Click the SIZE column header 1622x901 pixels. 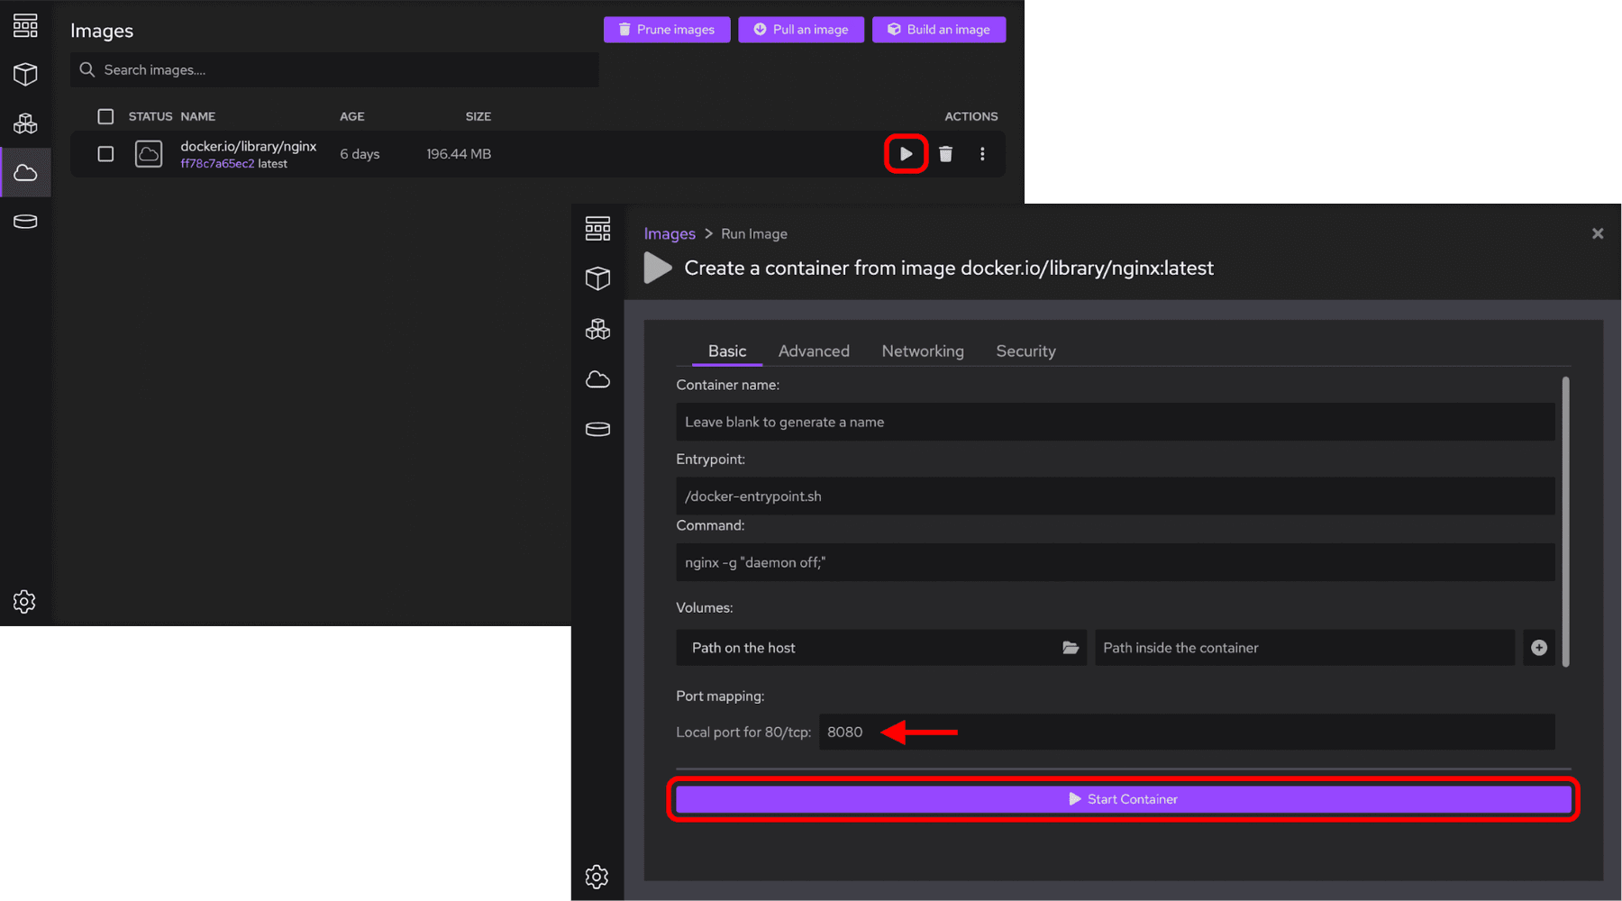(x=478, y=116)
